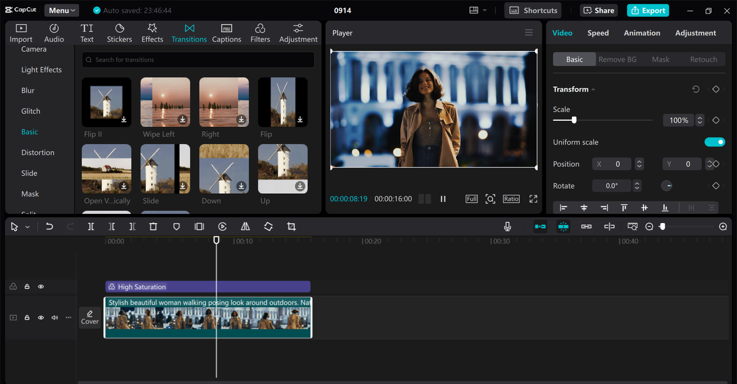Lock the High Saturation track
This screenshot has width=737, height=384.
tap(27, 286)
